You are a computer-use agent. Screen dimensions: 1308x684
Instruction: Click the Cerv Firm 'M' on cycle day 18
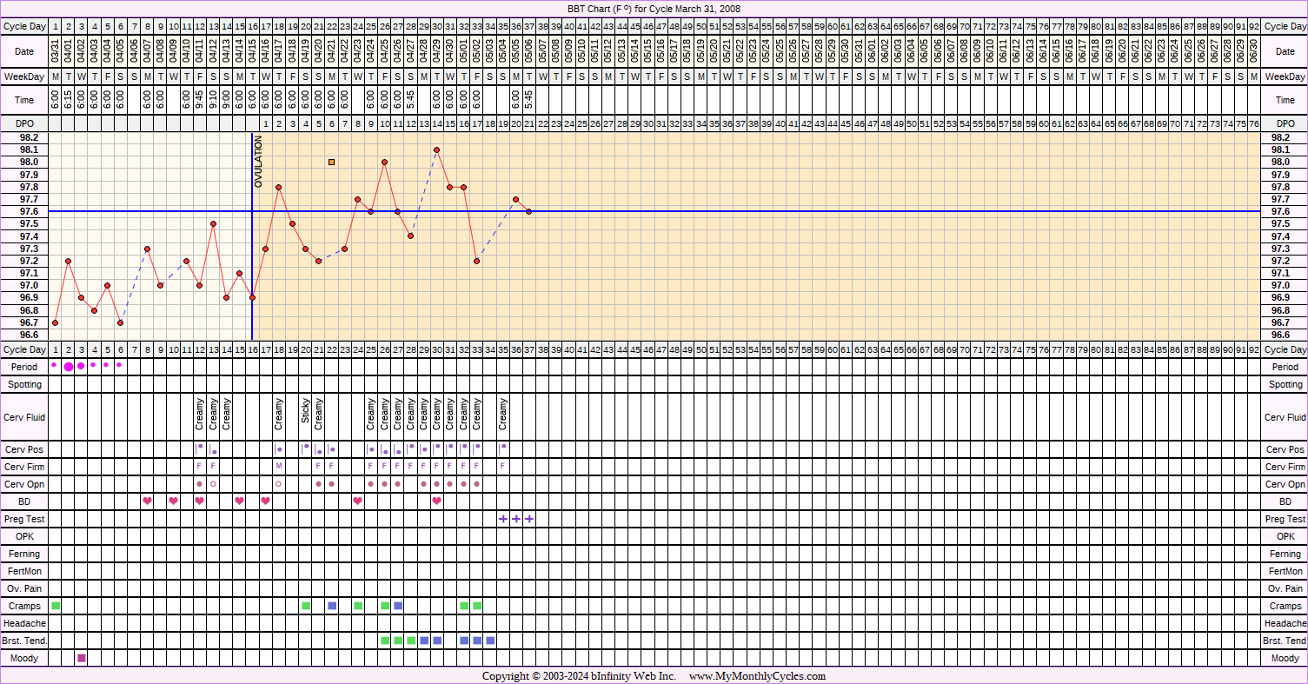click(x=278, y=467)
